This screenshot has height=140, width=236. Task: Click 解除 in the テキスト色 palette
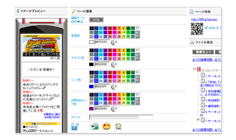tap(137, 57)
